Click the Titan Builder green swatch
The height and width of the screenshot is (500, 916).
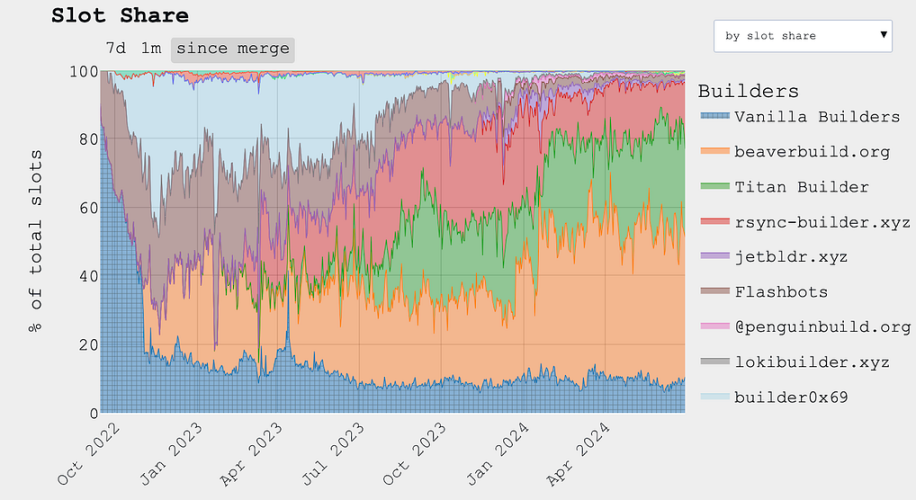715,186
